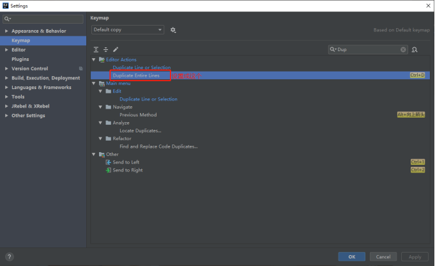This screenshot has width=435, height=266.
Task: Click the settings search field
Action: (43, 19)
